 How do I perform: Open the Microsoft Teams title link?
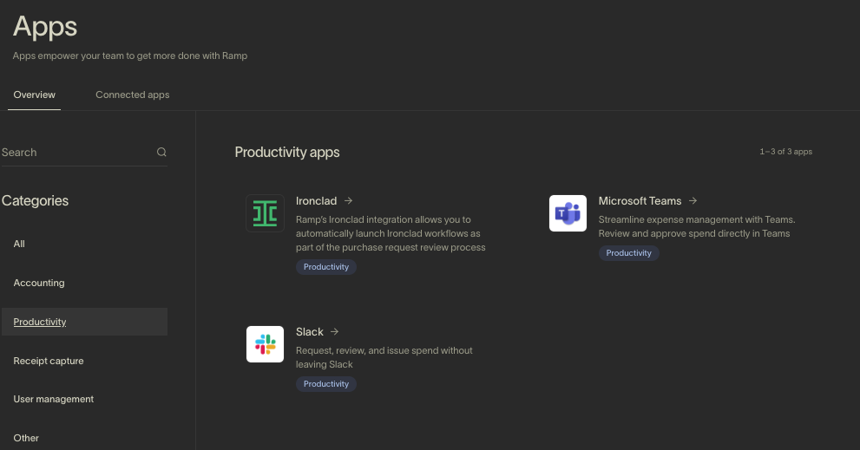[x=640, y=200]
